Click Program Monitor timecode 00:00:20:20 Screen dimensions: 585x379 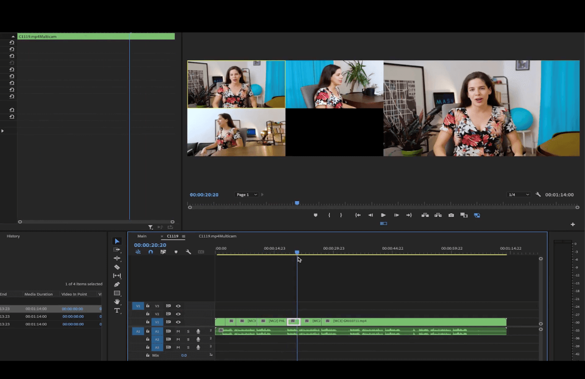[x=204, y=195]
